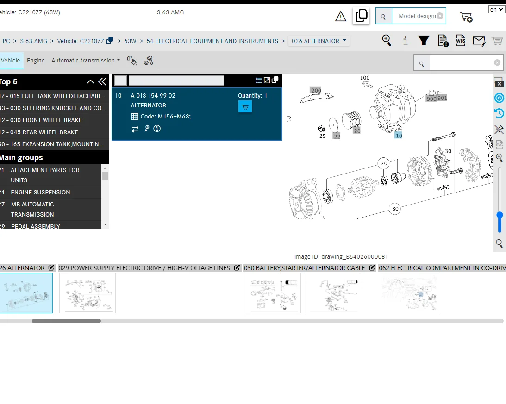The height and width of the screenshot is (404, 506).
Task: Open the WIS document icon
Action: 461,41
